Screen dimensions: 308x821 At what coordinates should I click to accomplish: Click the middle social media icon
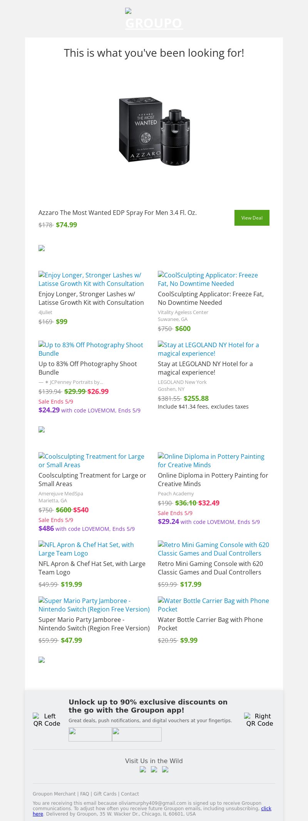(x=154, y=769)
